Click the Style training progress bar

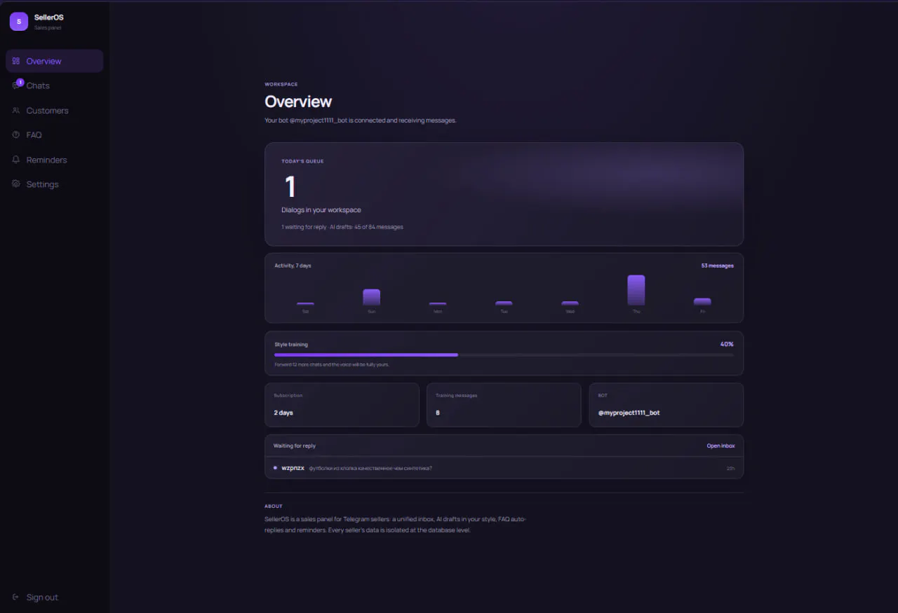coord(504,354)
